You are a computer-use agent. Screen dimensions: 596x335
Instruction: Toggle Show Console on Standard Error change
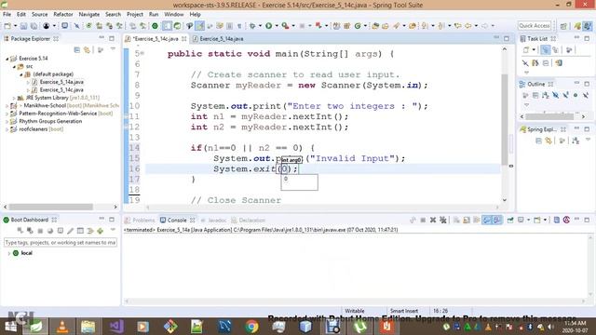pos(496,220)
